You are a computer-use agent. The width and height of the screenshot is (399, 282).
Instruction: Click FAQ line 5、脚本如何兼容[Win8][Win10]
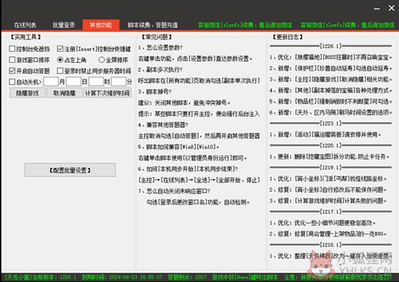pos(179,147)
